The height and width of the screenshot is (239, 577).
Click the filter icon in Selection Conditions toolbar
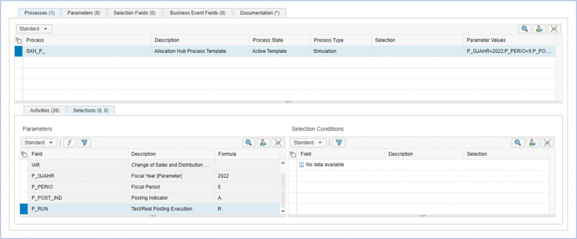pyautogui.click(x=339, y=143)
